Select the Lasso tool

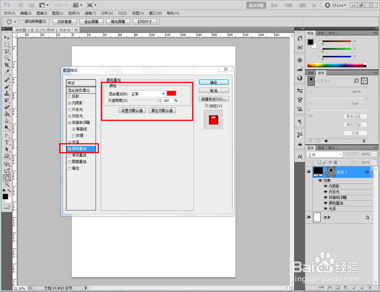pos(7,51)
